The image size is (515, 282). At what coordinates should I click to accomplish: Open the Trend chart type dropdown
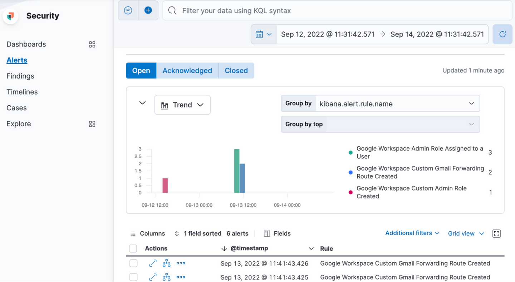182,105
